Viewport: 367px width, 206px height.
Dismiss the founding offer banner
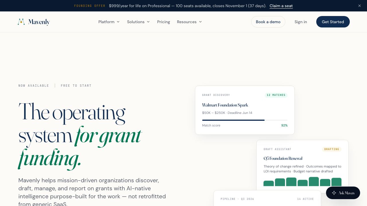pos(360,6)
